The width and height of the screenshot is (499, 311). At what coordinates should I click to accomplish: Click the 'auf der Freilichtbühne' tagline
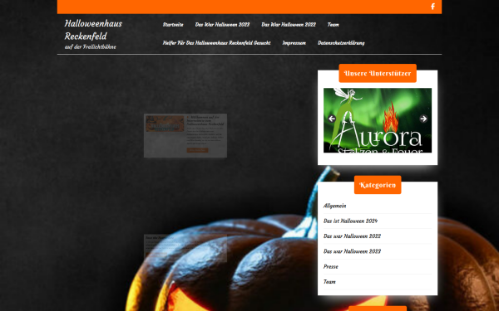click(x=91, y=47)
